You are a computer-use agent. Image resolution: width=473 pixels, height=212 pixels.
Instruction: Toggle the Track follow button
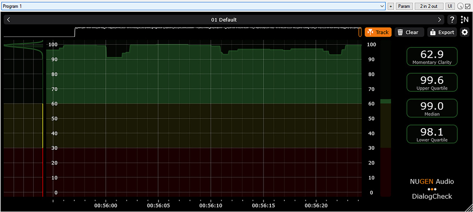(378, 33)
